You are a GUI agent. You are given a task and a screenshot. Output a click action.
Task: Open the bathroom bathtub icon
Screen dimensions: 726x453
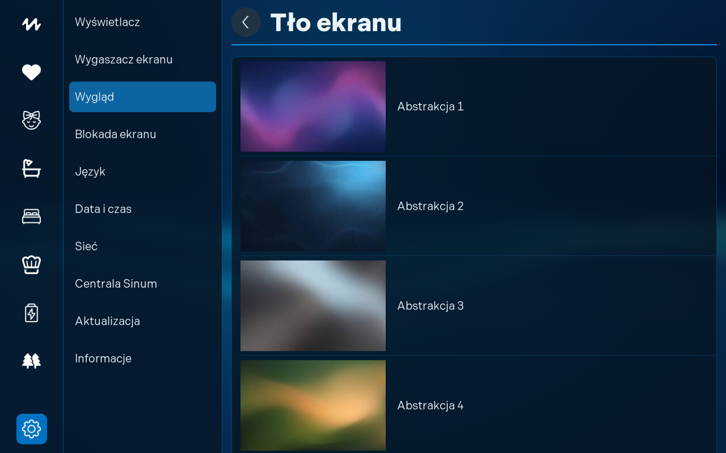click(31, 168)
